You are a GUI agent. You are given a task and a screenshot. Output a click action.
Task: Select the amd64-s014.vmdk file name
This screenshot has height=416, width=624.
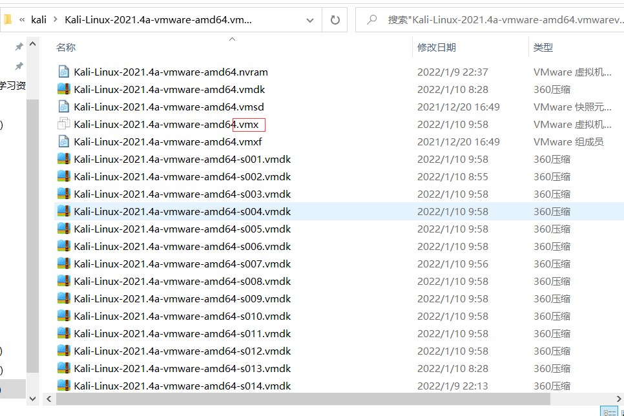[x=182, y=386]
